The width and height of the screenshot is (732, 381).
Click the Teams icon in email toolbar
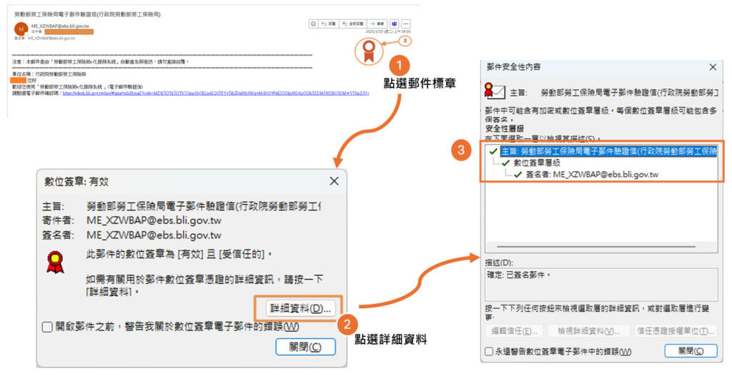[x=393, y=24]
